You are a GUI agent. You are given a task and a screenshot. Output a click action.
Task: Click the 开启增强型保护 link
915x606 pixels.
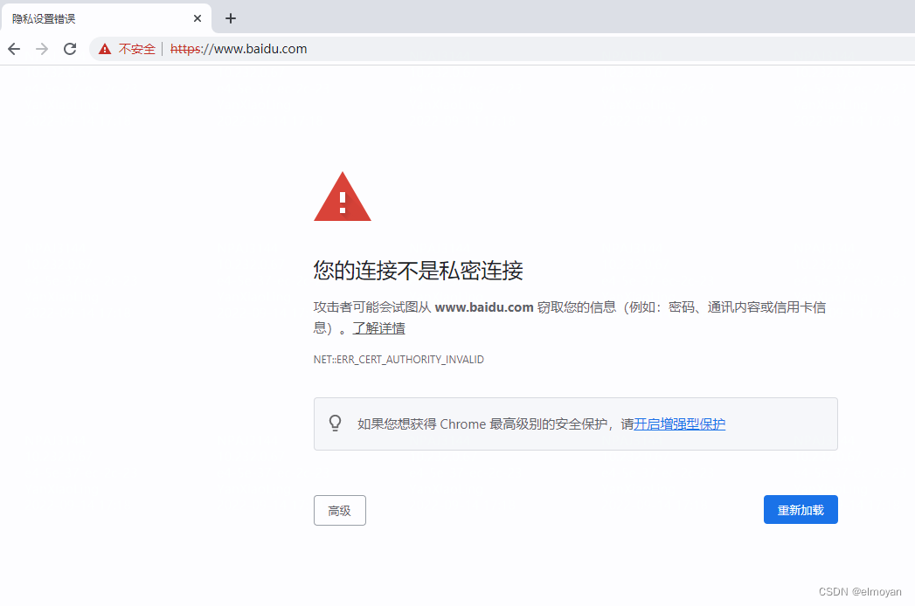[679, 424]
